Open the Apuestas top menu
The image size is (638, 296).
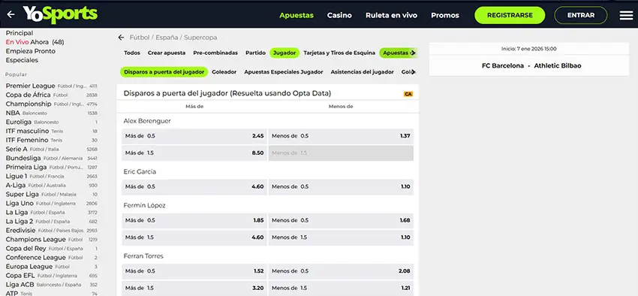click(296, 15)
